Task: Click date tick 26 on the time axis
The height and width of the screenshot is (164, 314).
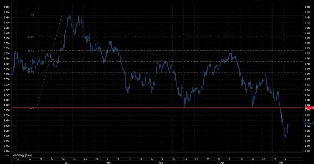Action: point(97,159)
